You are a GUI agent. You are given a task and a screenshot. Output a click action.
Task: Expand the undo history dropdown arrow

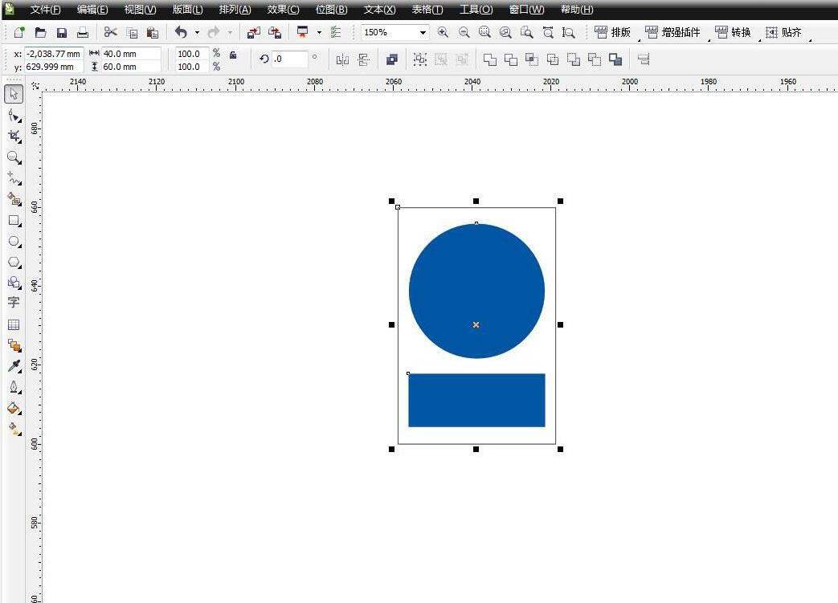tap(197, 33)
